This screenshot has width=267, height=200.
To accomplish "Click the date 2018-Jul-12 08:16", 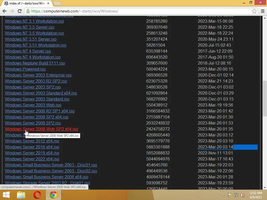I will coord(214,63).
